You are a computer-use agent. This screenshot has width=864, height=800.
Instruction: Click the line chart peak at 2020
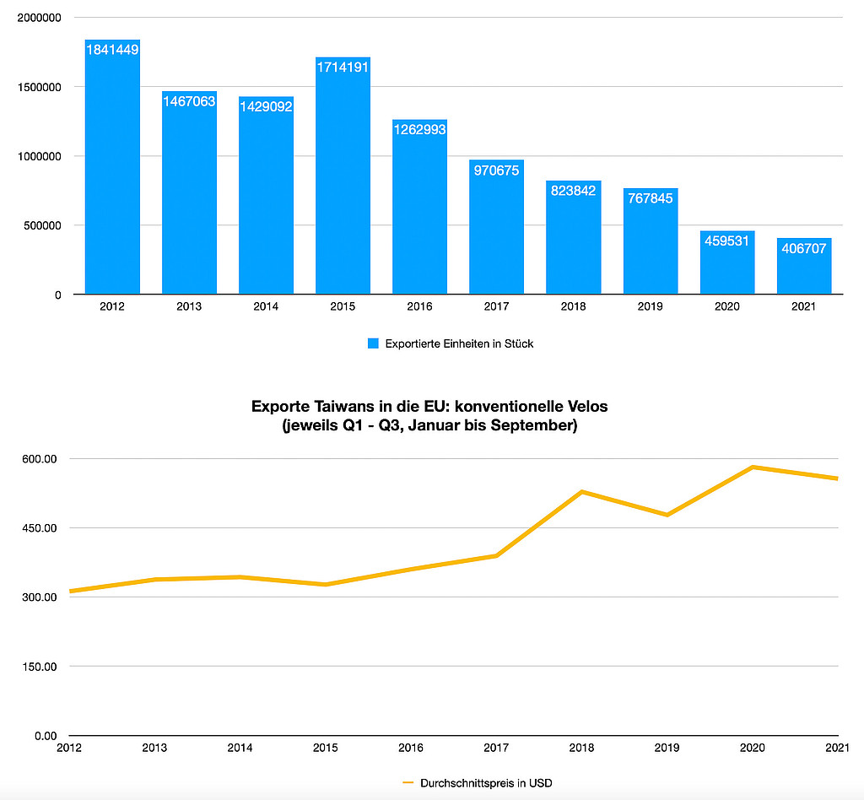tap(753, 467)
